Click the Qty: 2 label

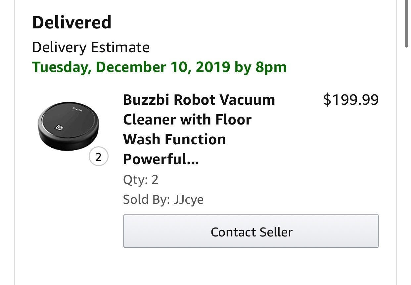pos(141,180)
